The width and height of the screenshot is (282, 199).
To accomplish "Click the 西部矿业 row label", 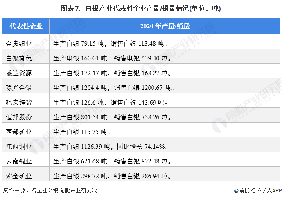I will point(20,132).
